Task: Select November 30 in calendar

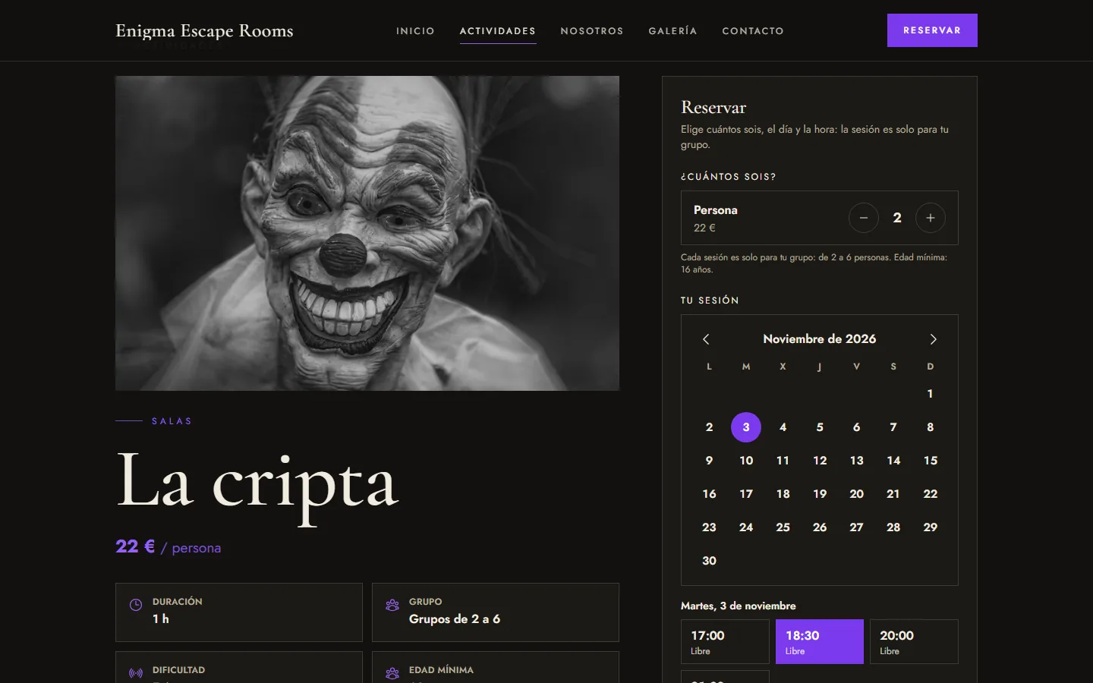Action: (x=709, y=561)
